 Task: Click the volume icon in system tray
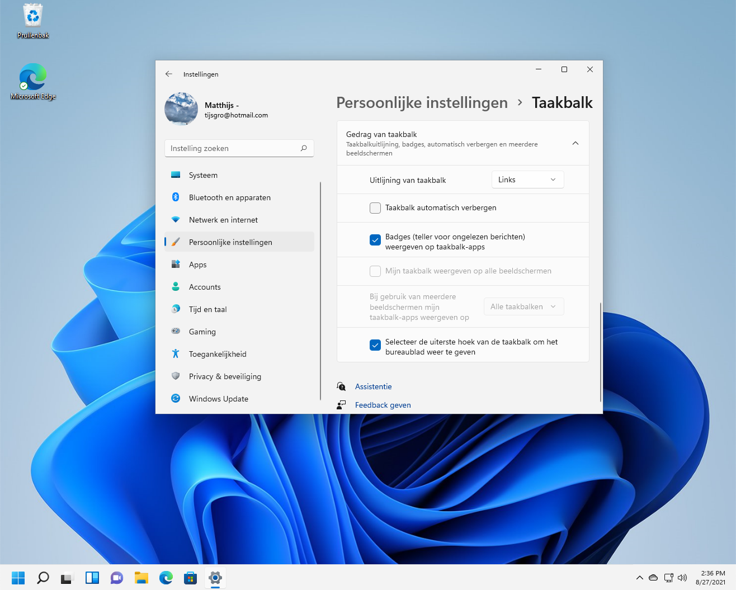(x=682, y=578)
